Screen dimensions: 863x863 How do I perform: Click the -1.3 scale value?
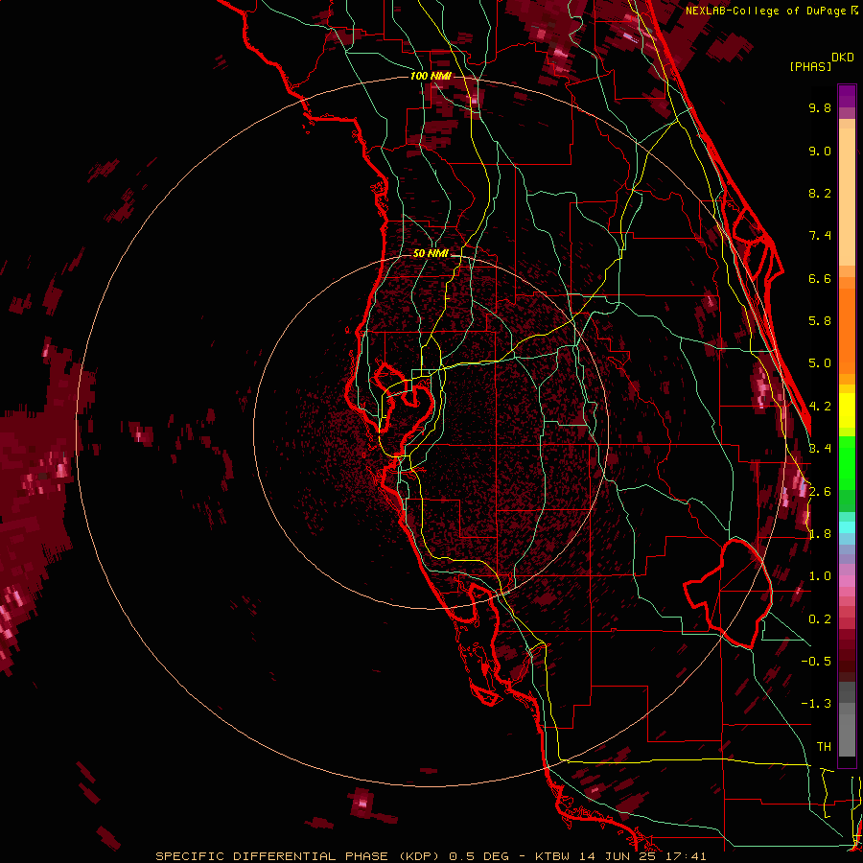pos(816,704)
